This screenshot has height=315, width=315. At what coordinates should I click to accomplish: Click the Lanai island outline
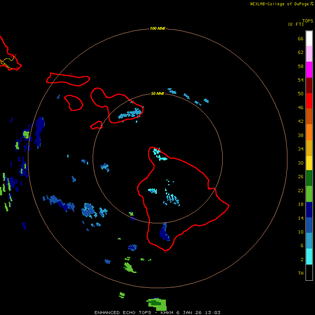73,103
